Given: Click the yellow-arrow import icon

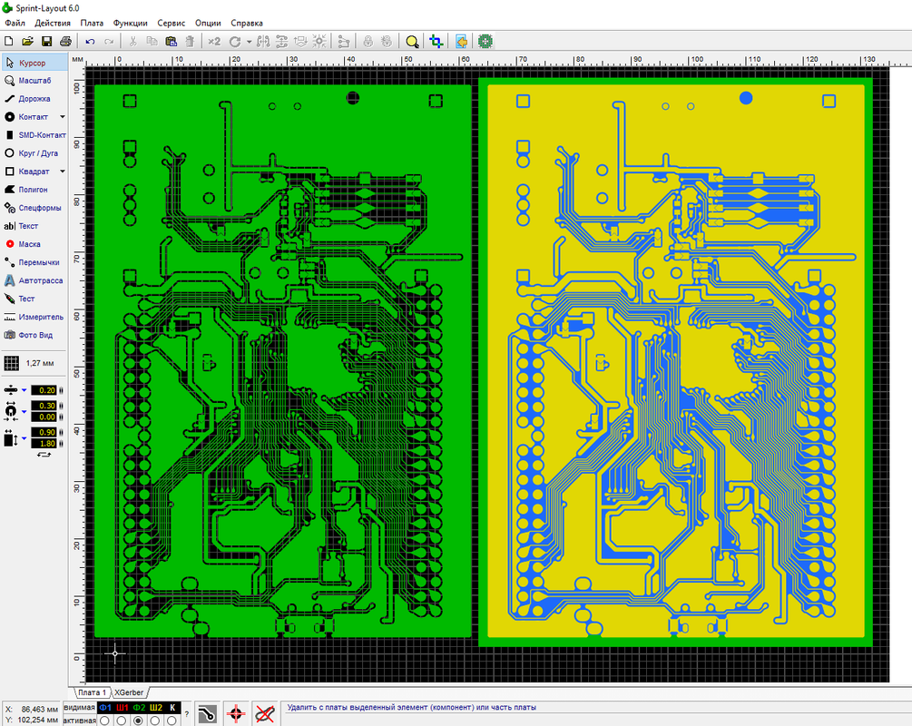Looking at the screenshot, I should point(461,42).
